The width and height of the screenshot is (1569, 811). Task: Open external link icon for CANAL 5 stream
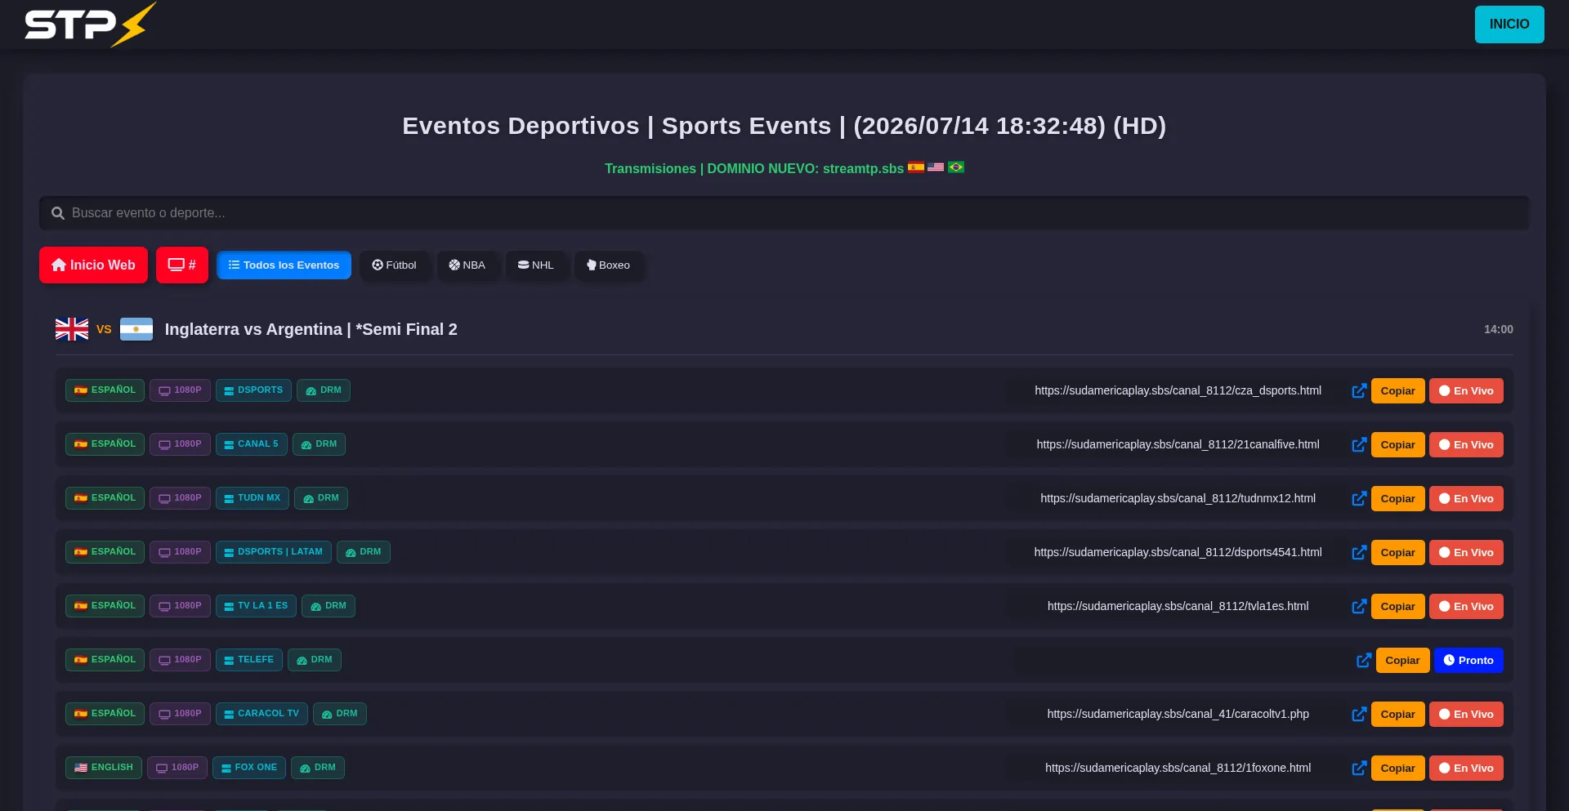(x=1359, y=445)
